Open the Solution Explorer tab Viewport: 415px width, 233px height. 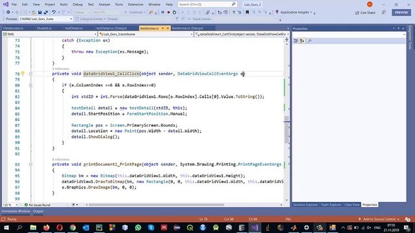(305, 205)
